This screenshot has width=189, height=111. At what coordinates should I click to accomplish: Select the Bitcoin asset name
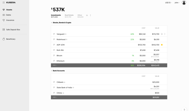tap(59, 56)
